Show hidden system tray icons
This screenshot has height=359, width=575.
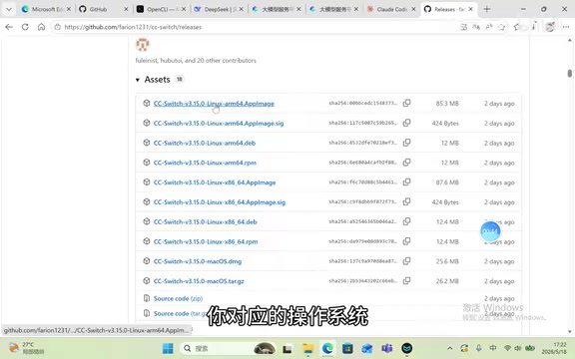450,348
